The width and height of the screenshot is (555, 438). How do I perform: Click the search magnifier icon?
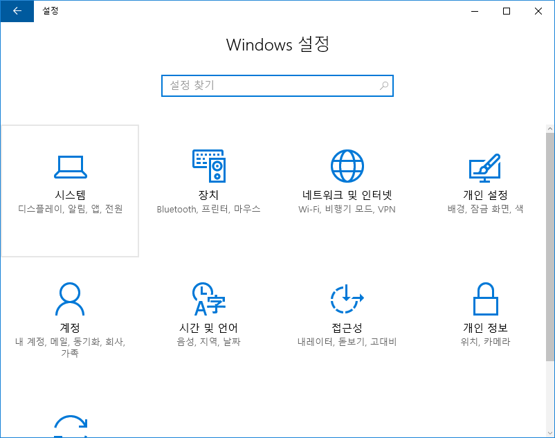384,86
